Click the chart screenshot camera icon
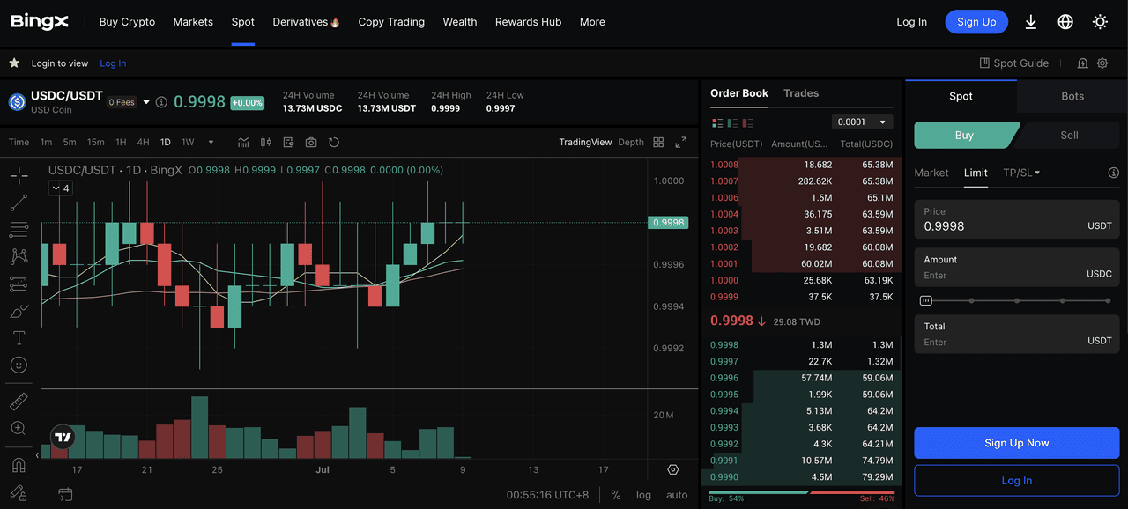Image resolution: width=1128 pixels, height=509 pixels. coord(311,143)
